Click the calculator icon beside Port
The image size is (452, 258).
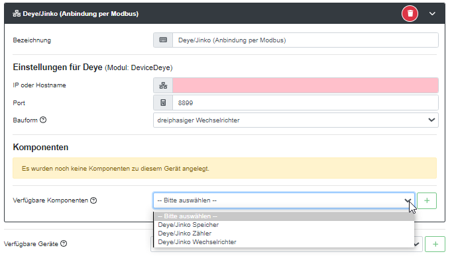coord(163,103)
